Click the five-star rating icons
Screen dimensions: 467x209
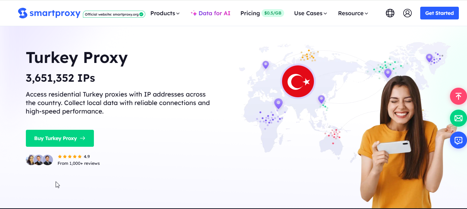tap(70, 156)
